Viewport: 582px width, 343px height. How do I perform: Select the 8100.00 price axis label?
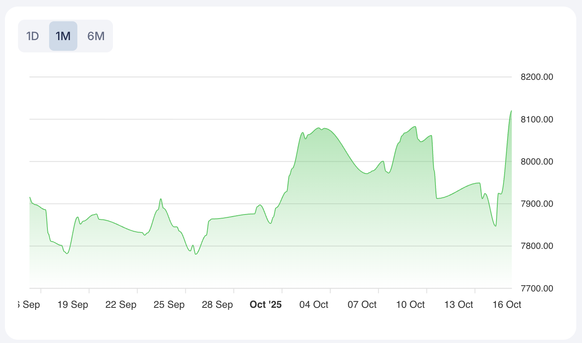coord(537,120)
